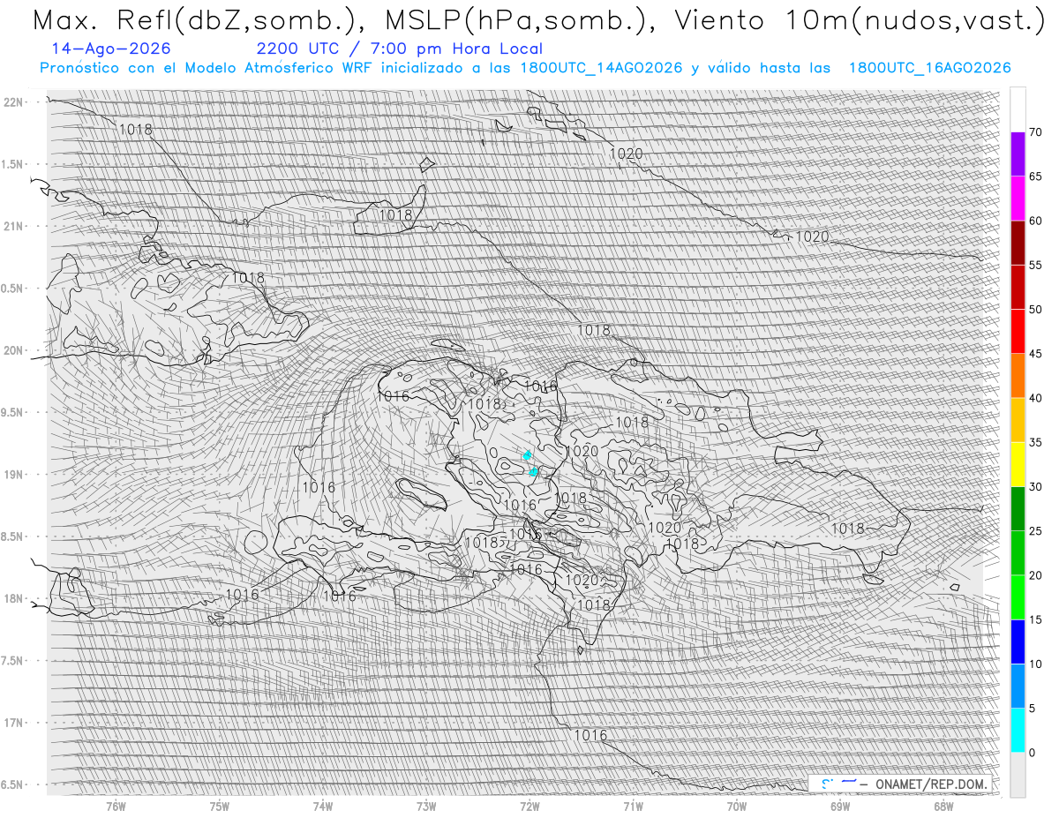1059x818 pixels.
Task: Click the forecast date '14-Ago-2026'
Action: 111,49
